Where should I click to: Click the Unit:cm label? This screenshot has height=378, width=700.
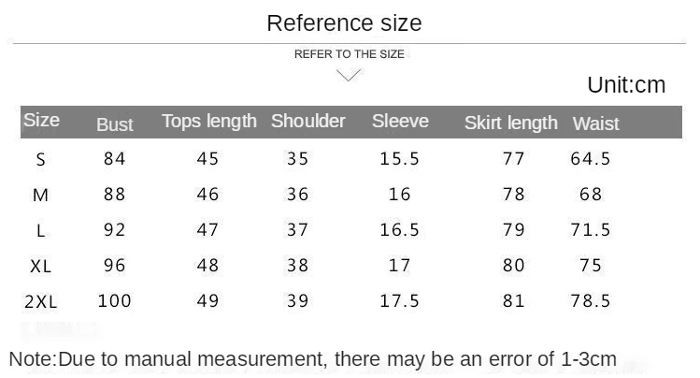(x=625, y=85)
